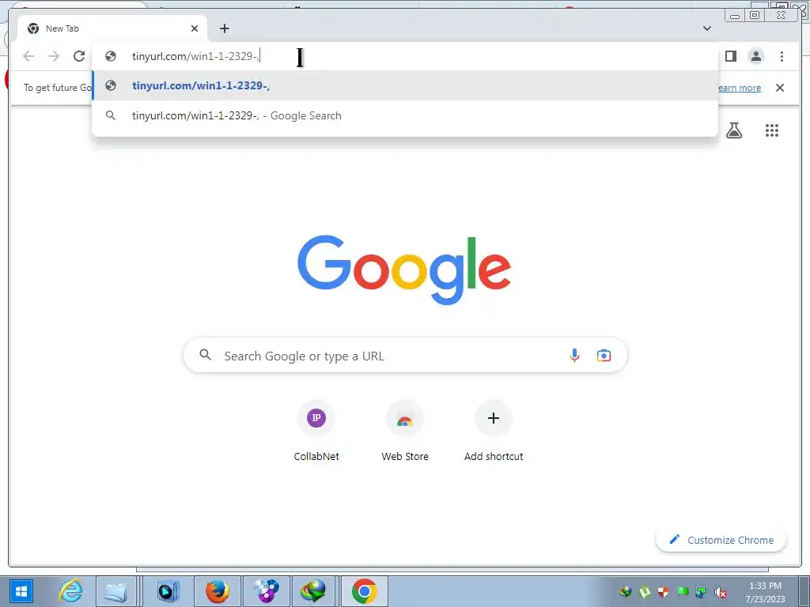Open the download manager globe taskbar icon

tap(313, 591)
